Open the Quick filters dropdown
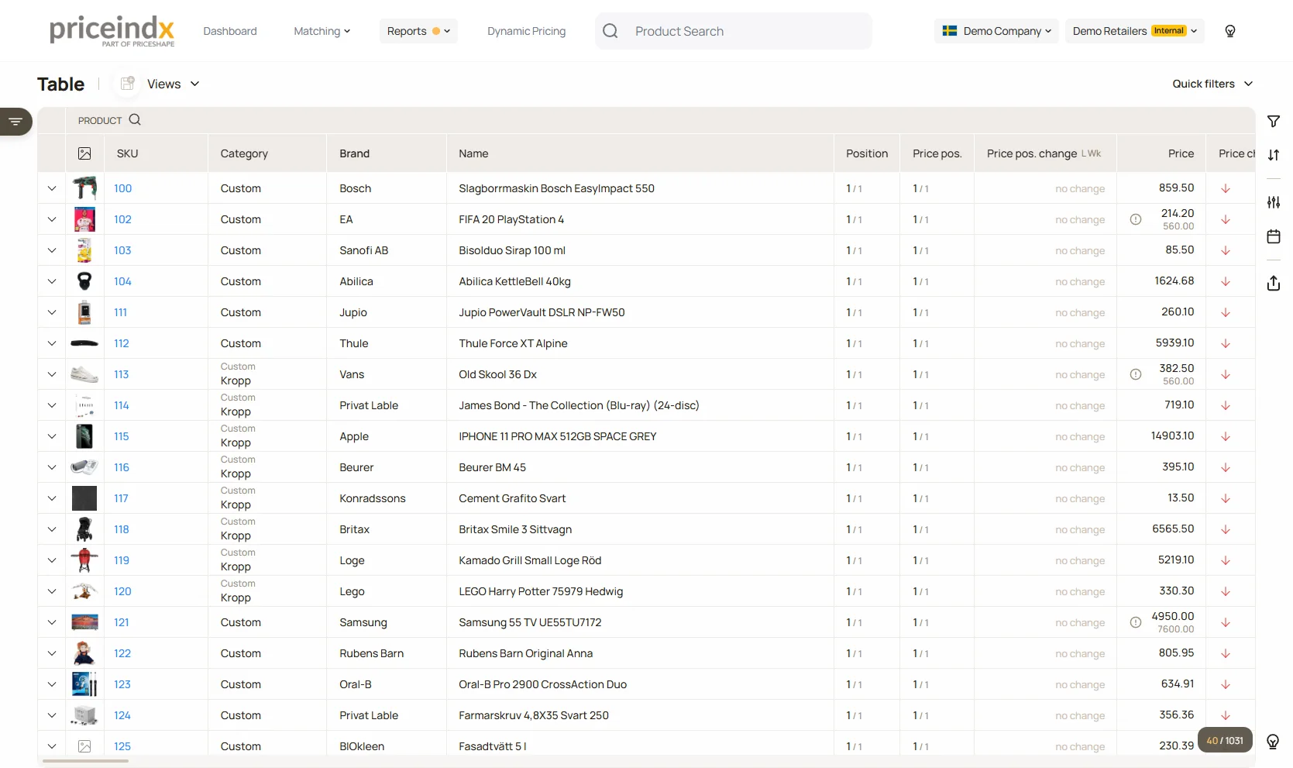Viewport: 1293px width, 768px height. point(1212,84)
